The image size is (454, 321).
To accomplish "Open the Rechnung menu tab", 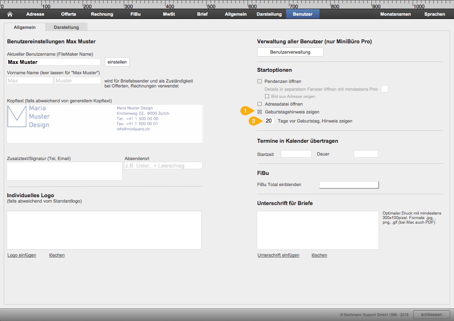I will point(102,14).
